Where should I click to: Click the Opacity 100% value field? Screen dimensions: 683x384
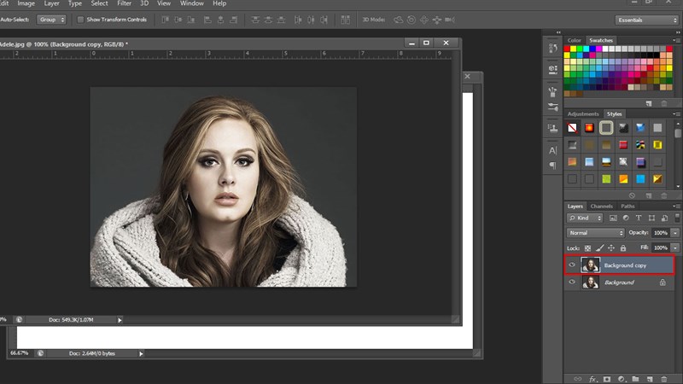661,233
